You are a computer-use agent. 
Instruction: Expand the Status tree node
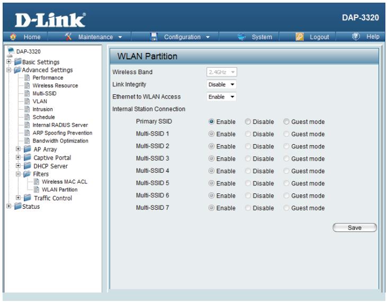click(x=9, y=206)
